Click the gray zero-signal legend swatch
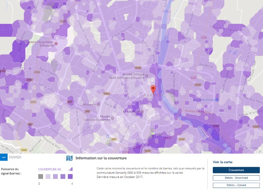263x194 pixels. click(x=41, y=176)
